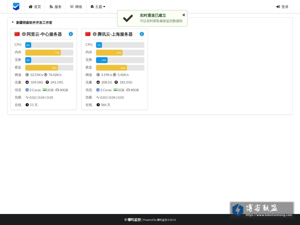The width and height of the screenshot is (300, 225).
Task: Click the Nezha monitor logo
Action: click(16, 7)
